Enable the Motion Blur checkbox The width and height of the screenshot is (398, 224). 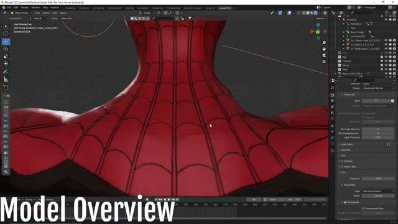coord(342,167)
